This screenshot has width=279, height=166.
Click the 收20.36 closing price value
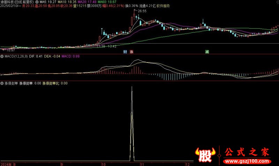click(x=66, y=6)
